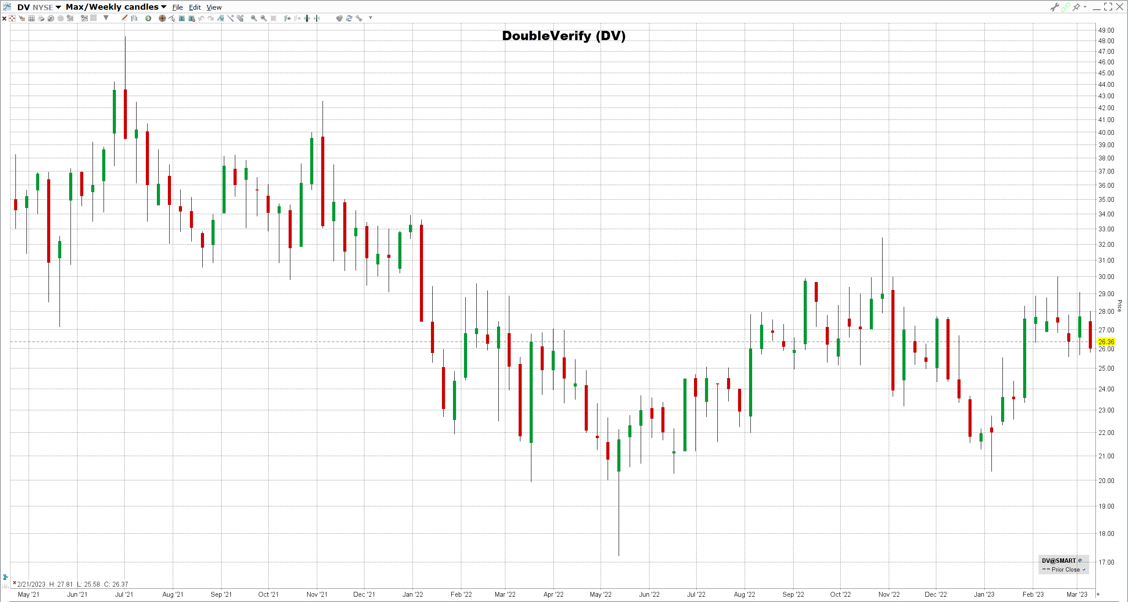
Task: Click the refresh arrows toolbar icon
Action: pos(349,18)
